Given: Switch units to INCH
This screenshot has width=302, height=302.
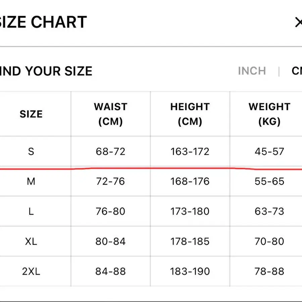Looking at the screenshot, I should (x=252, y=71).
